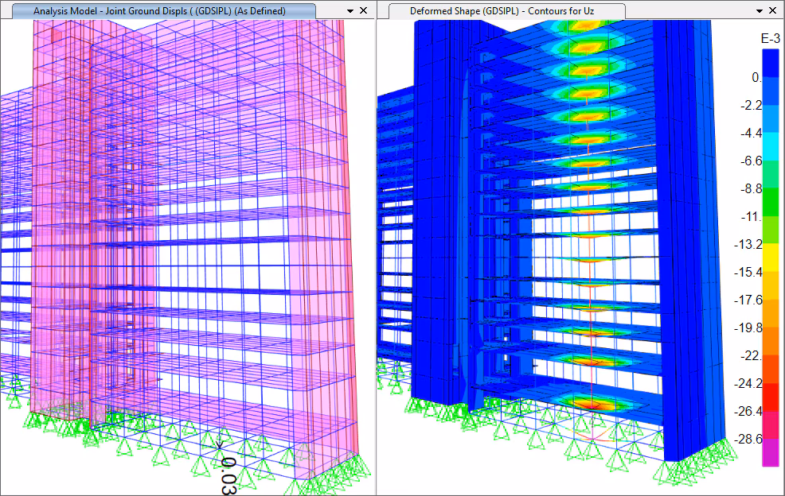Viewport: 785px width, 496px height.
Task: Click the 0.03 ground displacement label
Action: (x=228, y=475)
